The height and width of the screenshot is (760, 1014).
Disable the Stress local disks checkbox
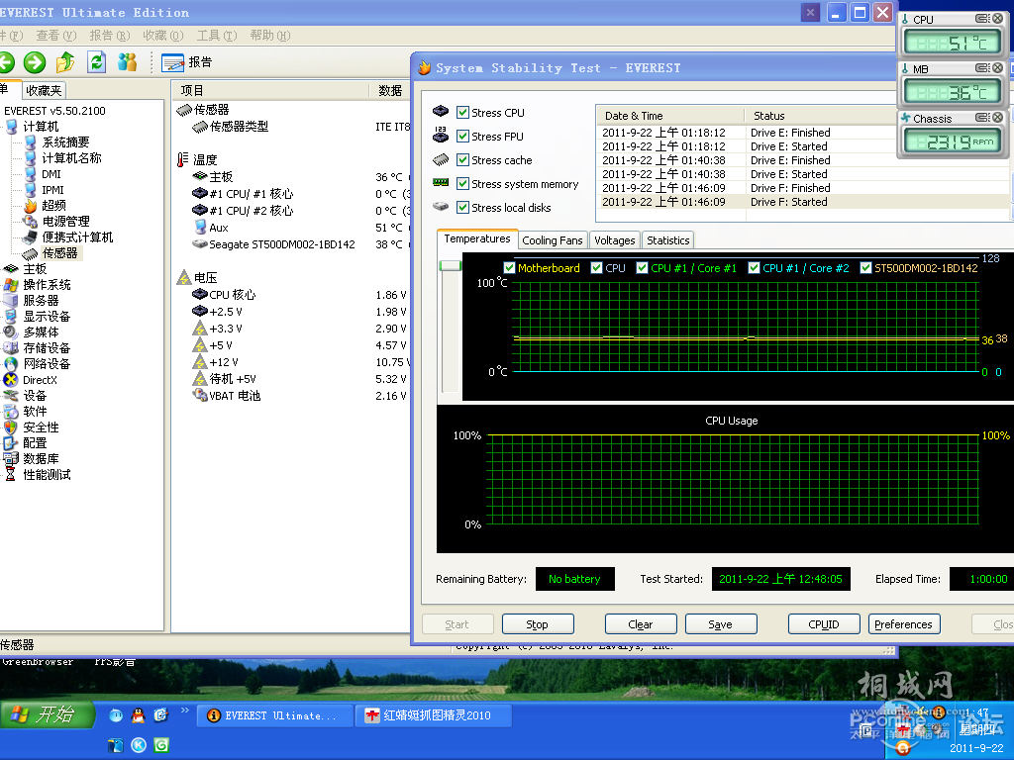click(x=462, y=208)
